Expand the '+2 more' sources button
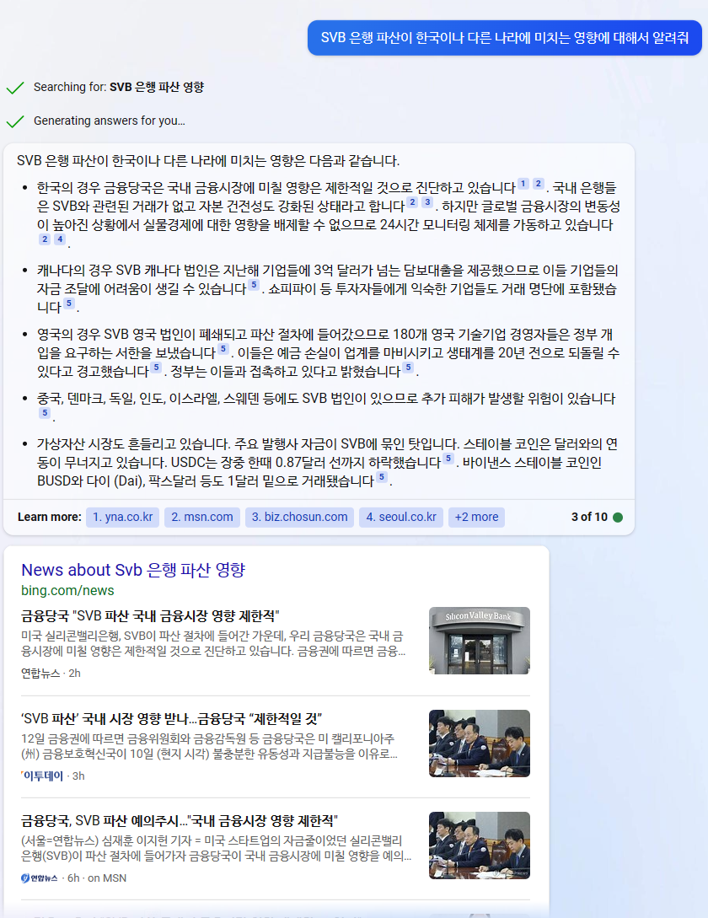708x918 pixels. click(x=476, y=517)
